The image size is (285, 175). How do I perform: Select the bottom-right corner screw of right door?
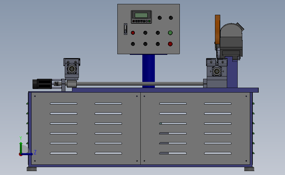[x=246, y=161]
